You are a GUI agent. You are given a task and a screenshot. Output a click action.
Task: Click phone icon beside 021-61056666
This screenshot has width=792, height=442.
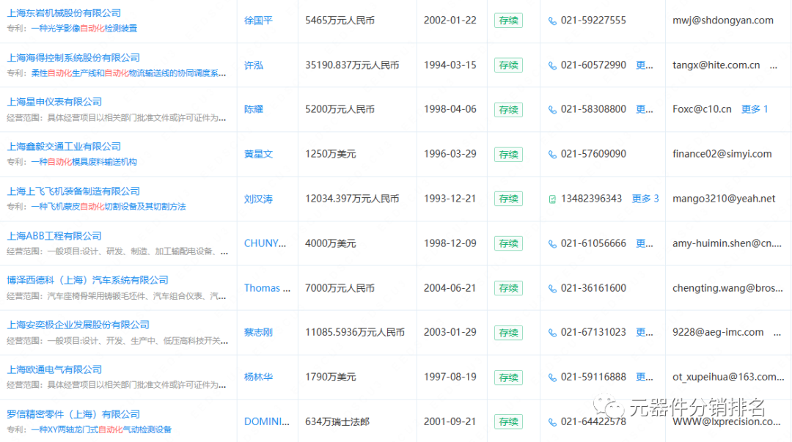point(553,244)
